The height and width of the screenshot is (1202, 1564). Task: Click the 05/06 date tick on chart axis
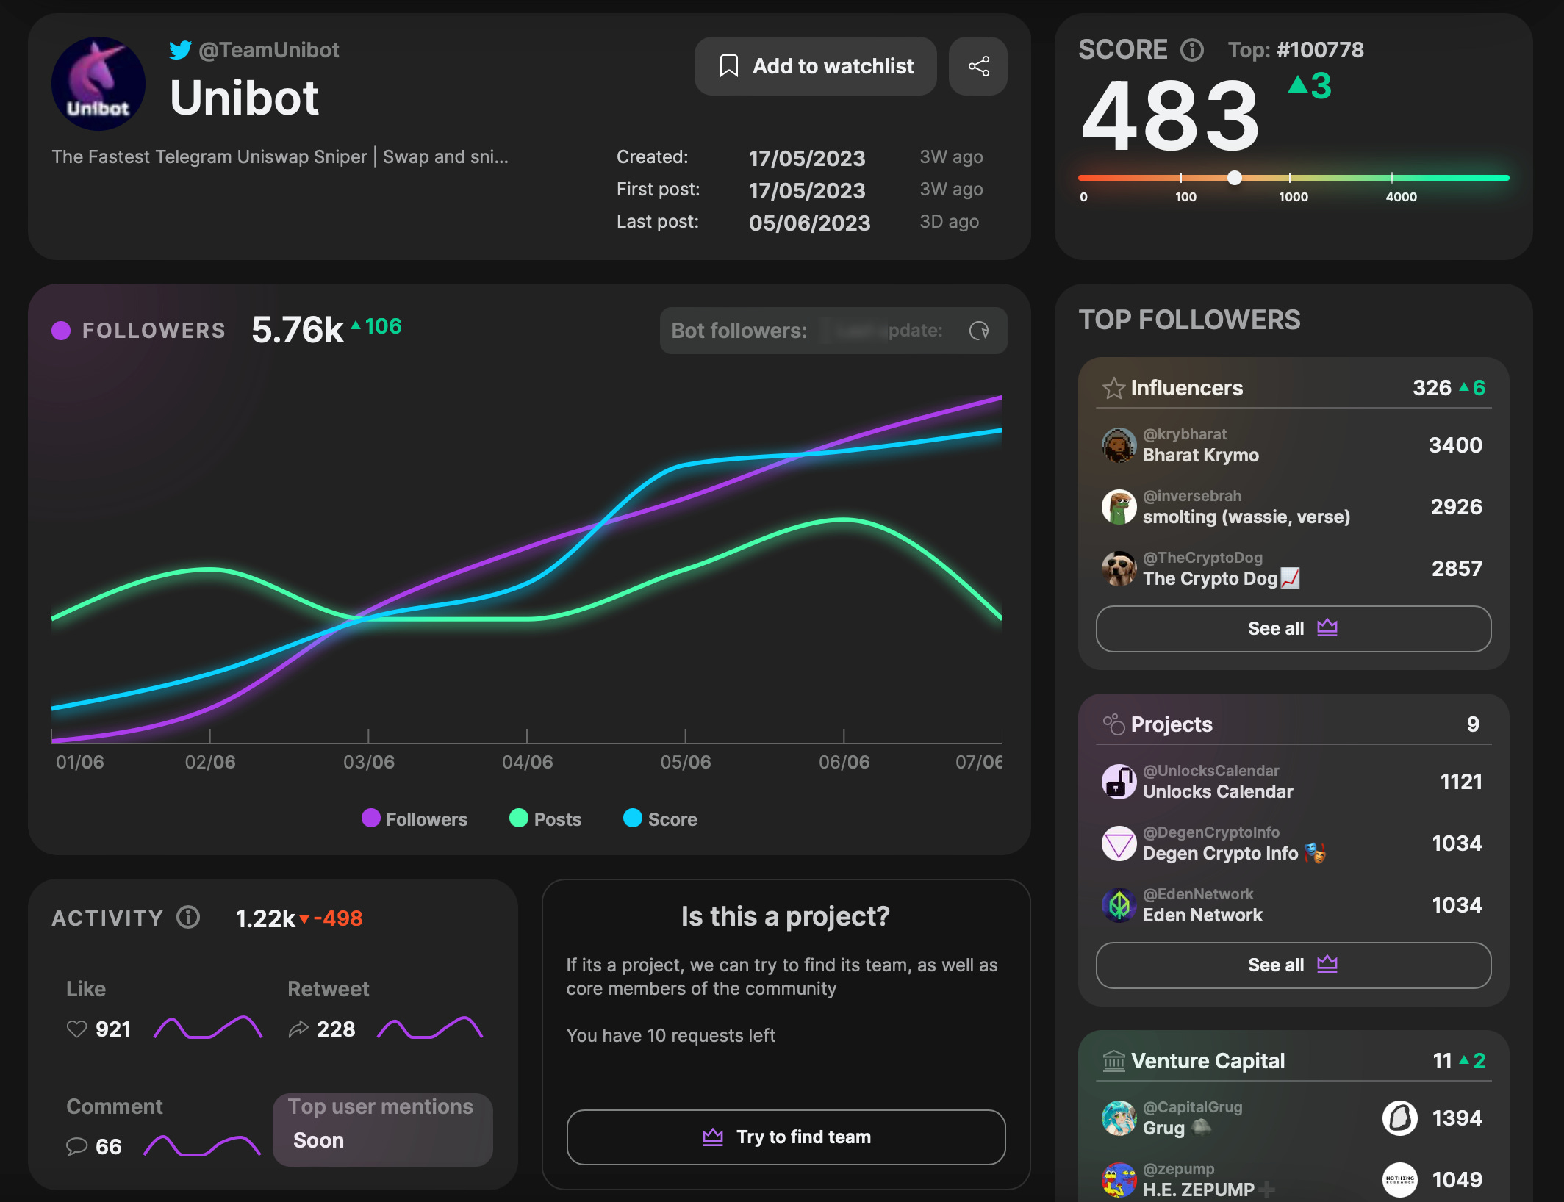[x=685, y=762]
